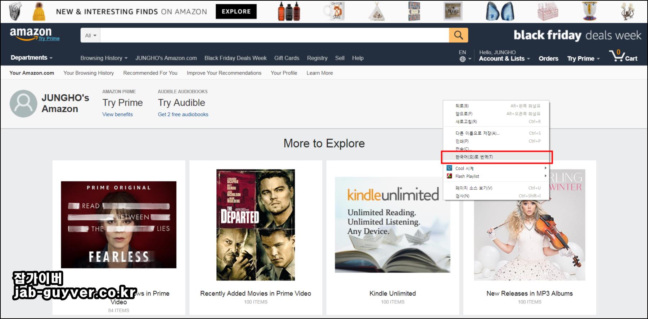Click the Your Amazon.com tab

click(32, 73)
